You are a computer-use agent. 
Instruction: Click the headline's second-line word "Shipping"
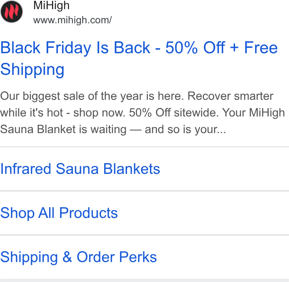click(32, 69)
